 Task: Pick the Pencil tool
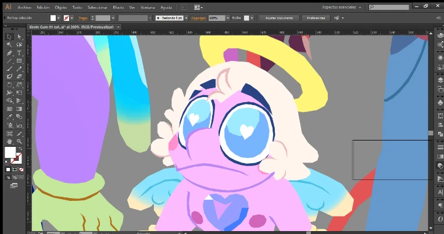click(19, 69)
